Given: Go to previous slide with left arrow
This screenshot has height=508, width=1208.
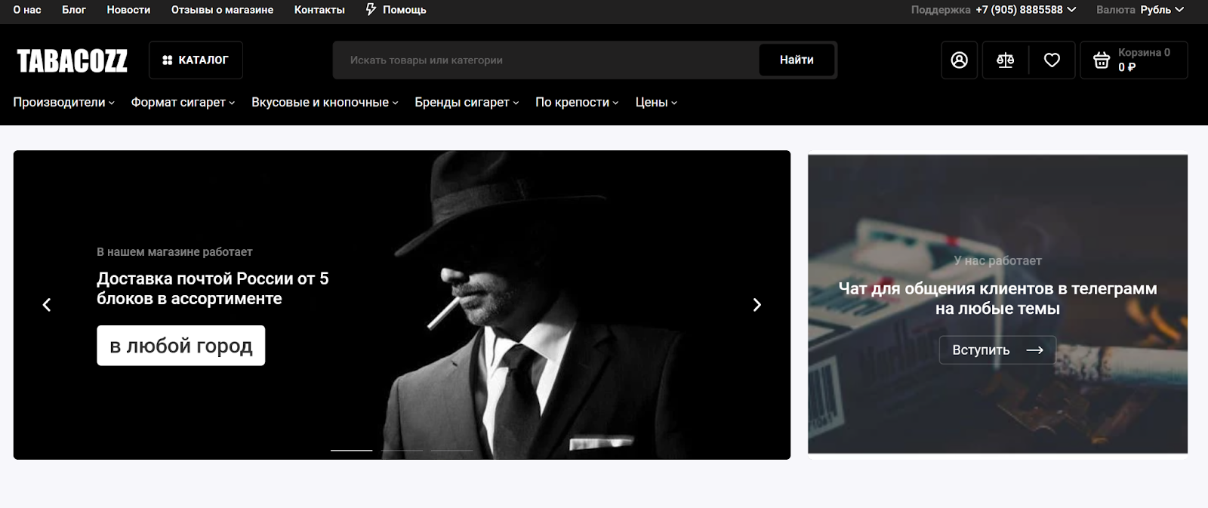Looking at the screenshot, I should (47, 305).
